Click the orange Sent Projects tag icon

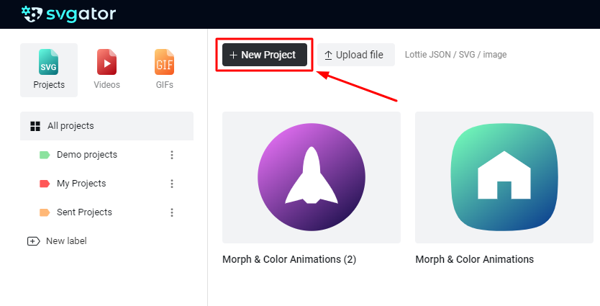(x=45, y=212)
